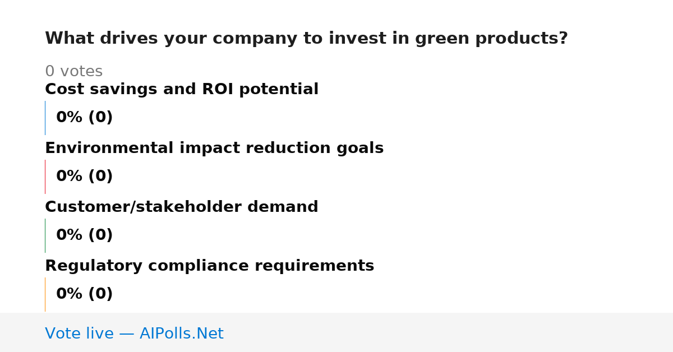Click the gray footer banner area

336,332
